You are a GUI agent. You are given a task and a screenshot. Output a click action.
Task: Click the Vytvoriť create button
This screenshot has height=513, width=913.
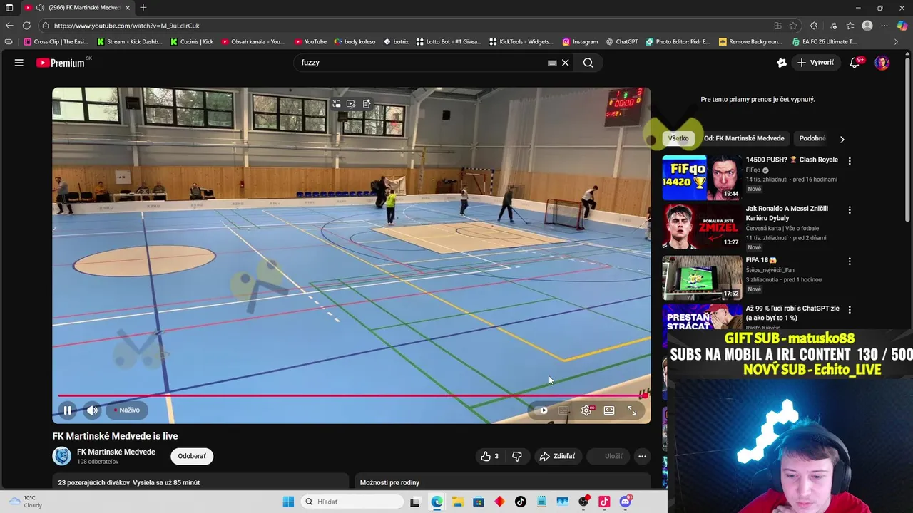pos(815,63)
